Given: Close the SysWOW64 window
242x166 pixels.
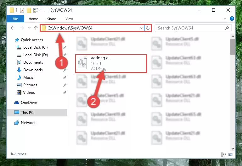Looking at the screenshot, I should pyautogui.click(x=228, y=10).
